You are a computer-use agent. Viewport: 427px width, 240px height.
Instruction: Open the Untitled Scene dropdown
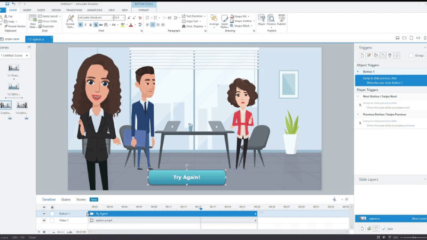click(x=27, y=55)
